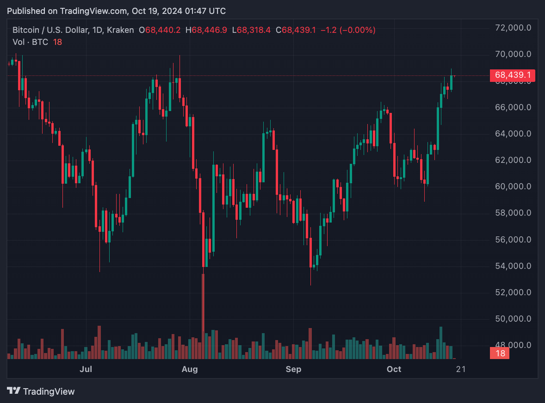This screenshot has width=545, height=403.
Task: Click the close value C68,439.1 in the legend
Action: (296, 30)
